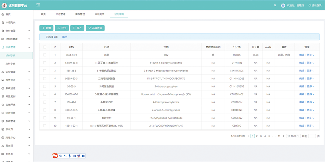Image resolution: width=325 pixels, height=164 pixels.
Task: Click the search magnifier icon in header
Action: [x=275, y=5]
